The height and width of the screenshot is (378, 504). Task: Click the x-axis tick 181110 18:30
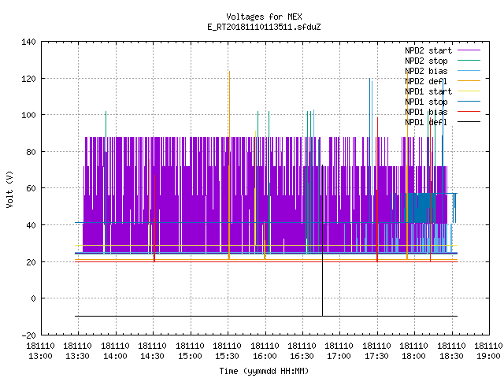point(451,351)
